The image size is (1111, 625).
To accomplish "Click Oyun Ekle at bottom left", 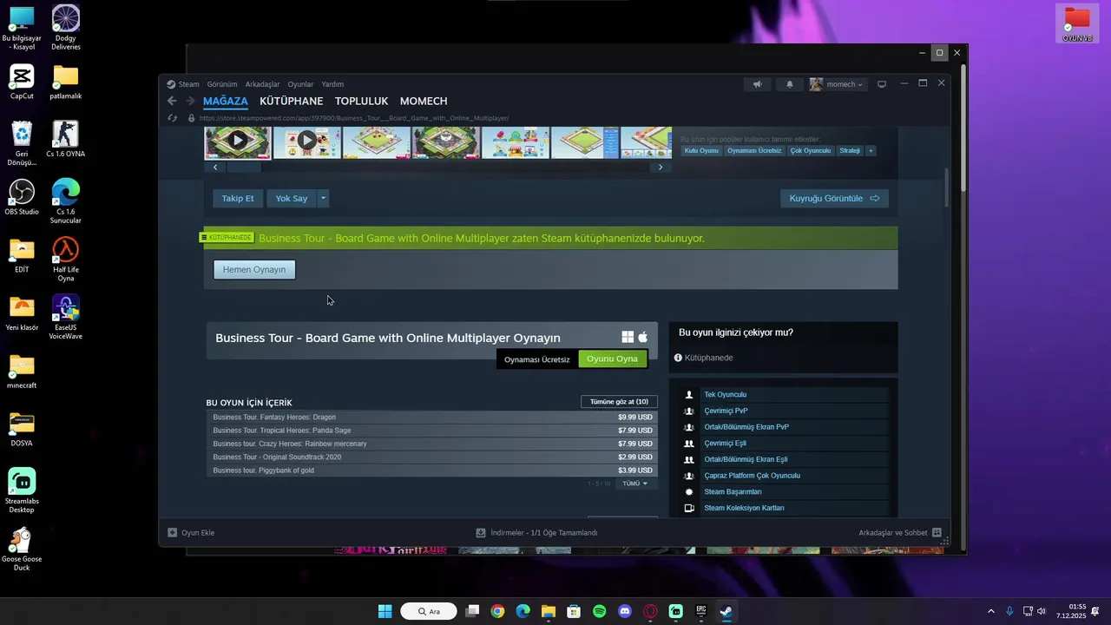I will [x=191, y=533].
